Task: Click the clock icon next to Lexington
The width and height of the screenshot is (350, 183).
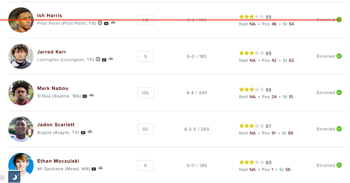Action: point(98,60)
